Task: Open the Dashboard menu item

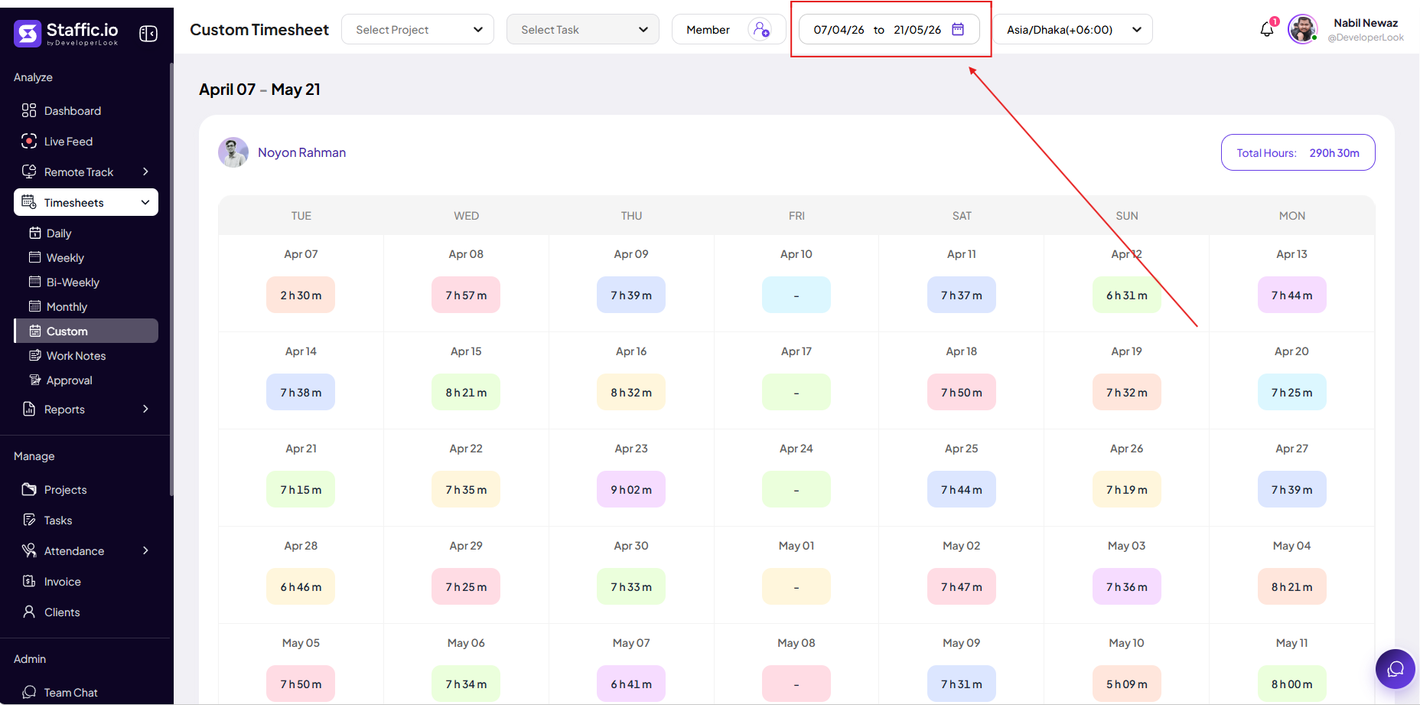Action: coord(86,110)
